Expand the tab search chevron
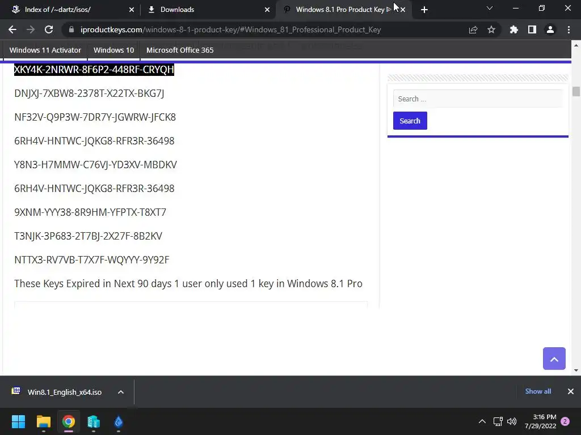 click(x=490, y=8)
